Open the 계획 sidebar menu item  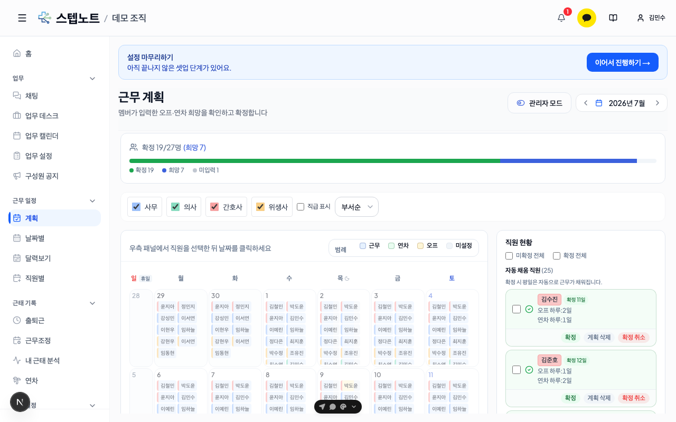(54, 218)
